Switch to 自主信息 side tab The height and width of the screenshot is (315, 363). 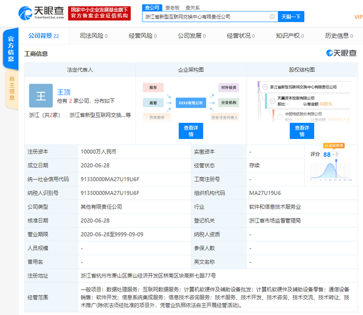[10, 88]
